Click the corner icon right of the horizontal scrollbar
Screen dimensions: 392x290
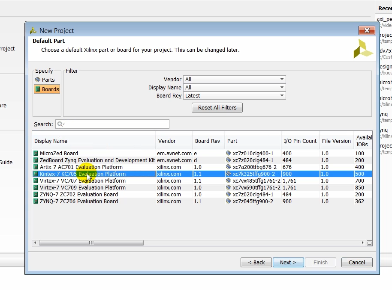pyautogui.click(x=369, y=243)
